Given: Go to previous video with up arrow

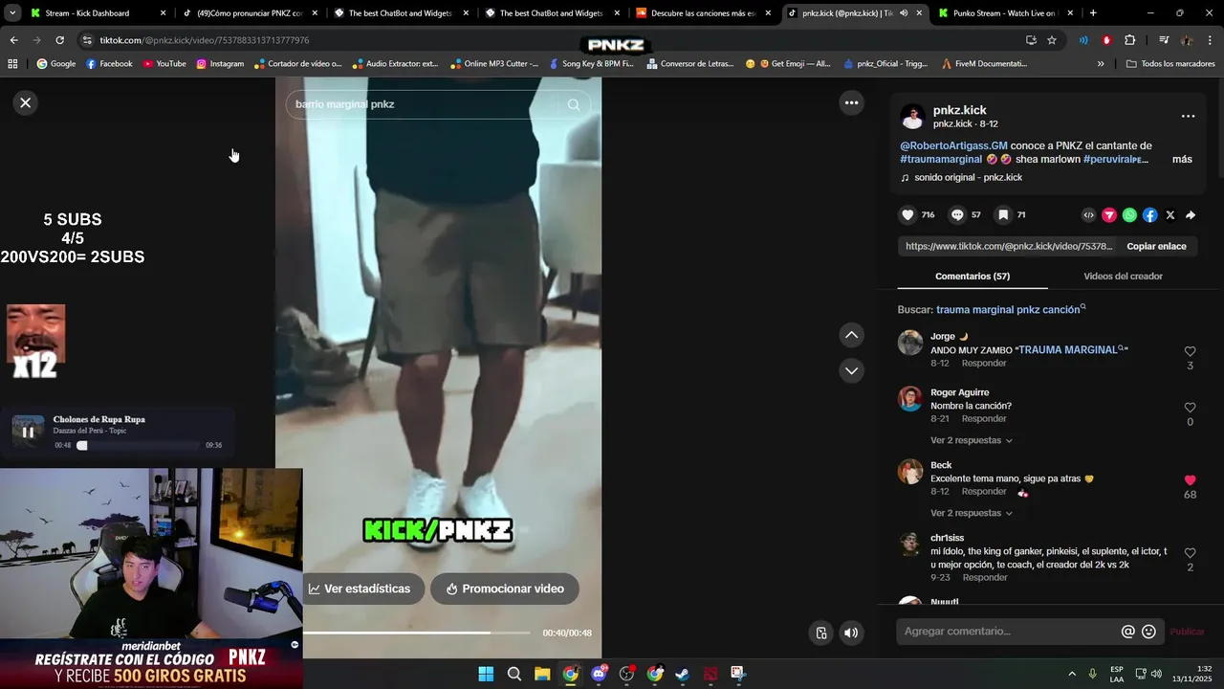Looking at the screenshot, I should click(851, 335).
